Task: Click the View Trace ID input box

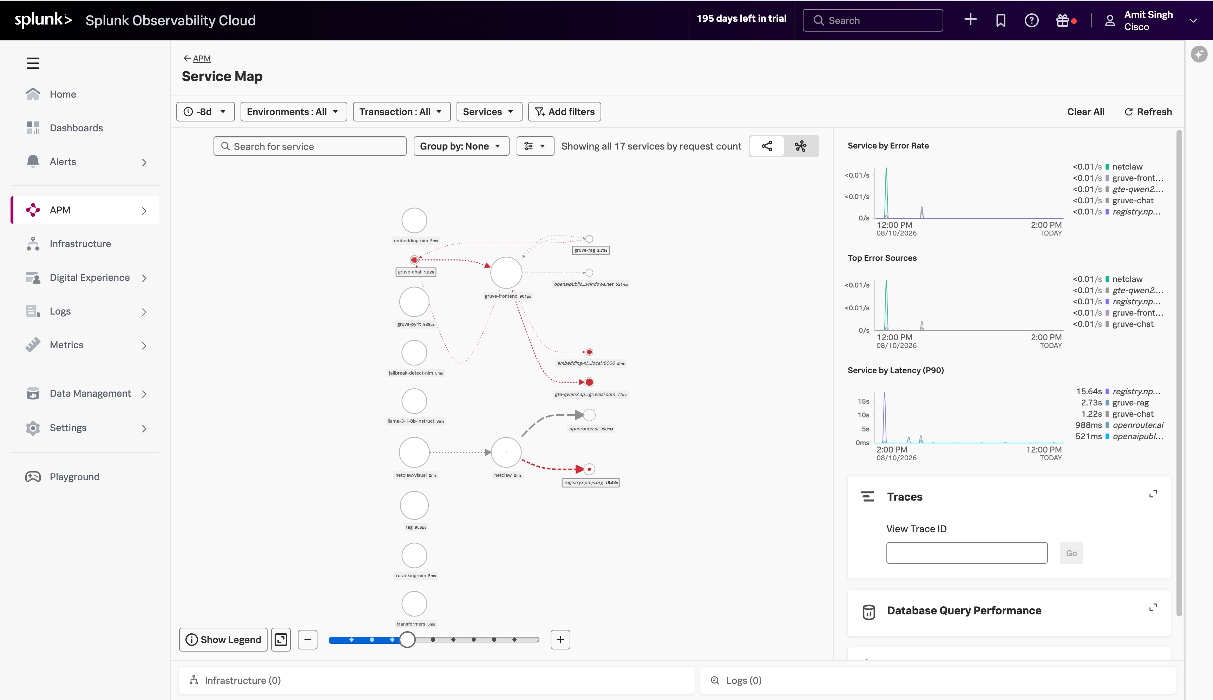Action: (967, 553)
